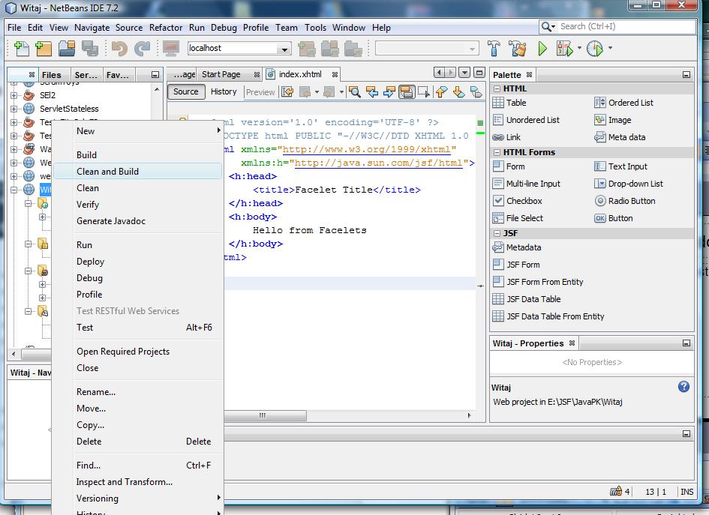Toggle Rectangular Selection in editor toolbar
The height and width of the screenshot is (515, 709).
pyautogui.click(x=424, y=92)
